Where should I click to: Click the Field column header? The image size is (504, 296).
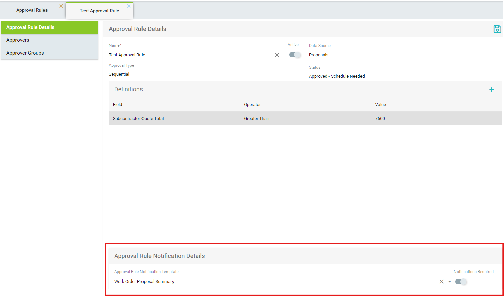click(x=118, y=105)
